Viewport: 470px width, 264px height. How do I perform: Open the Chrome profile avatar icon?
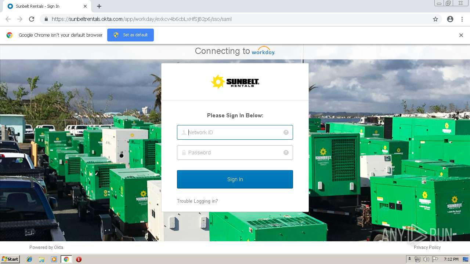click(450, 19)
